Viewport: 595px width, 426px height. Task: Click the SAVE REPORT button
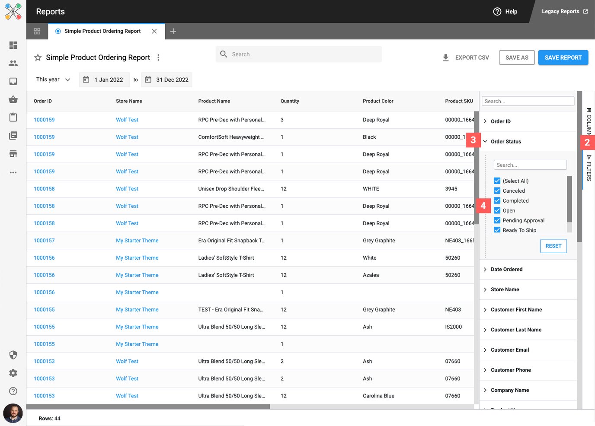click(x=563, y=57)
